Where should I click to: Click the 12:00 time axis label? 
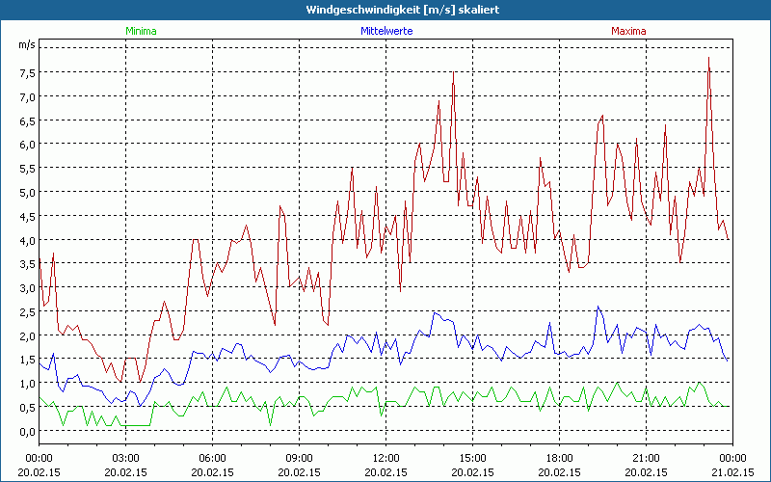[386, 458]
